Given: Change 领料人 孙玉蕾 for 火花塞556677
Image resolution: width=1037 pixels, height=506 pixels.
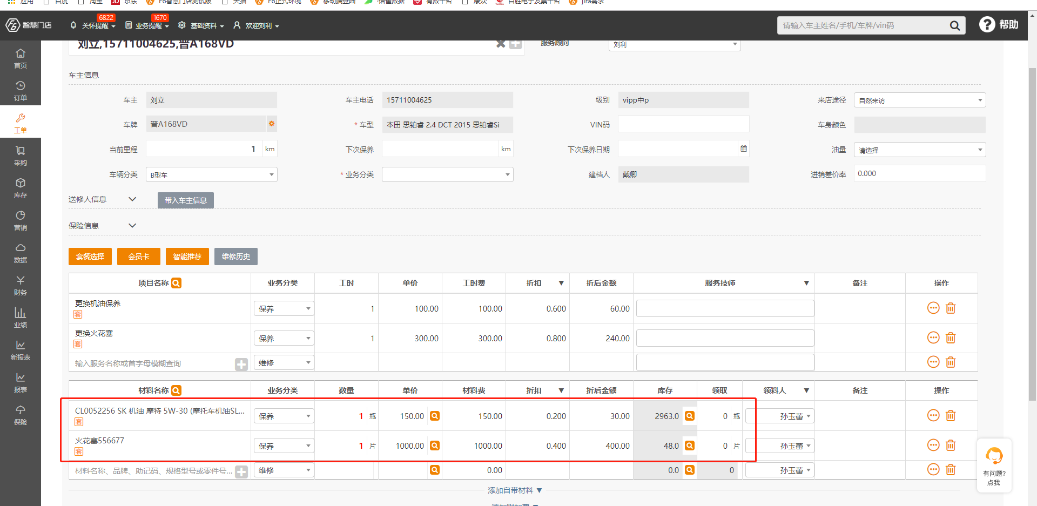Looking at the screenshot, I should pos(779,446).
